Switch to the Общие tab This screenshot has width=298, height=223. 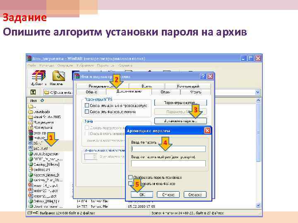click(x=91, y=92)
